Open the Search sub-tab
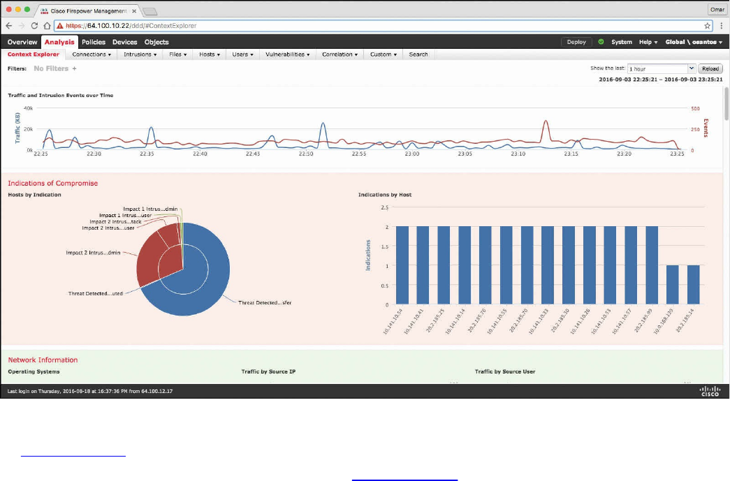Image resolution: width=730 pixels, height=481 pixels. (418, 54)
